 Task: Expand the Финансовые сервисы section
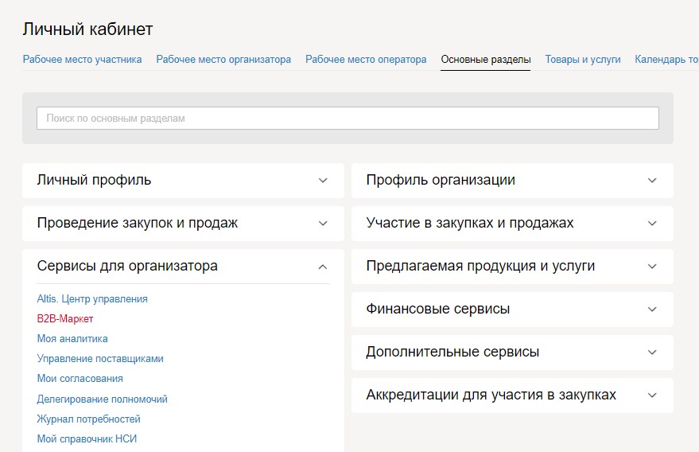click(512, 310)
